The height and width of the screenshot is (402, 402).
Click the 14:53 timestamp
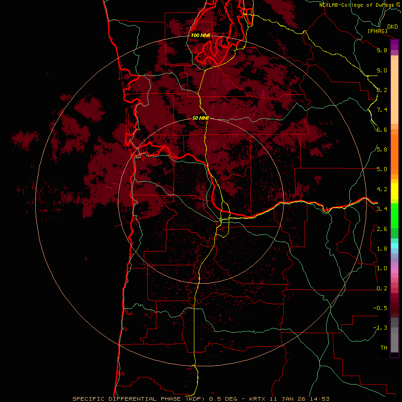pyautogui.click(x=319, y=399)
